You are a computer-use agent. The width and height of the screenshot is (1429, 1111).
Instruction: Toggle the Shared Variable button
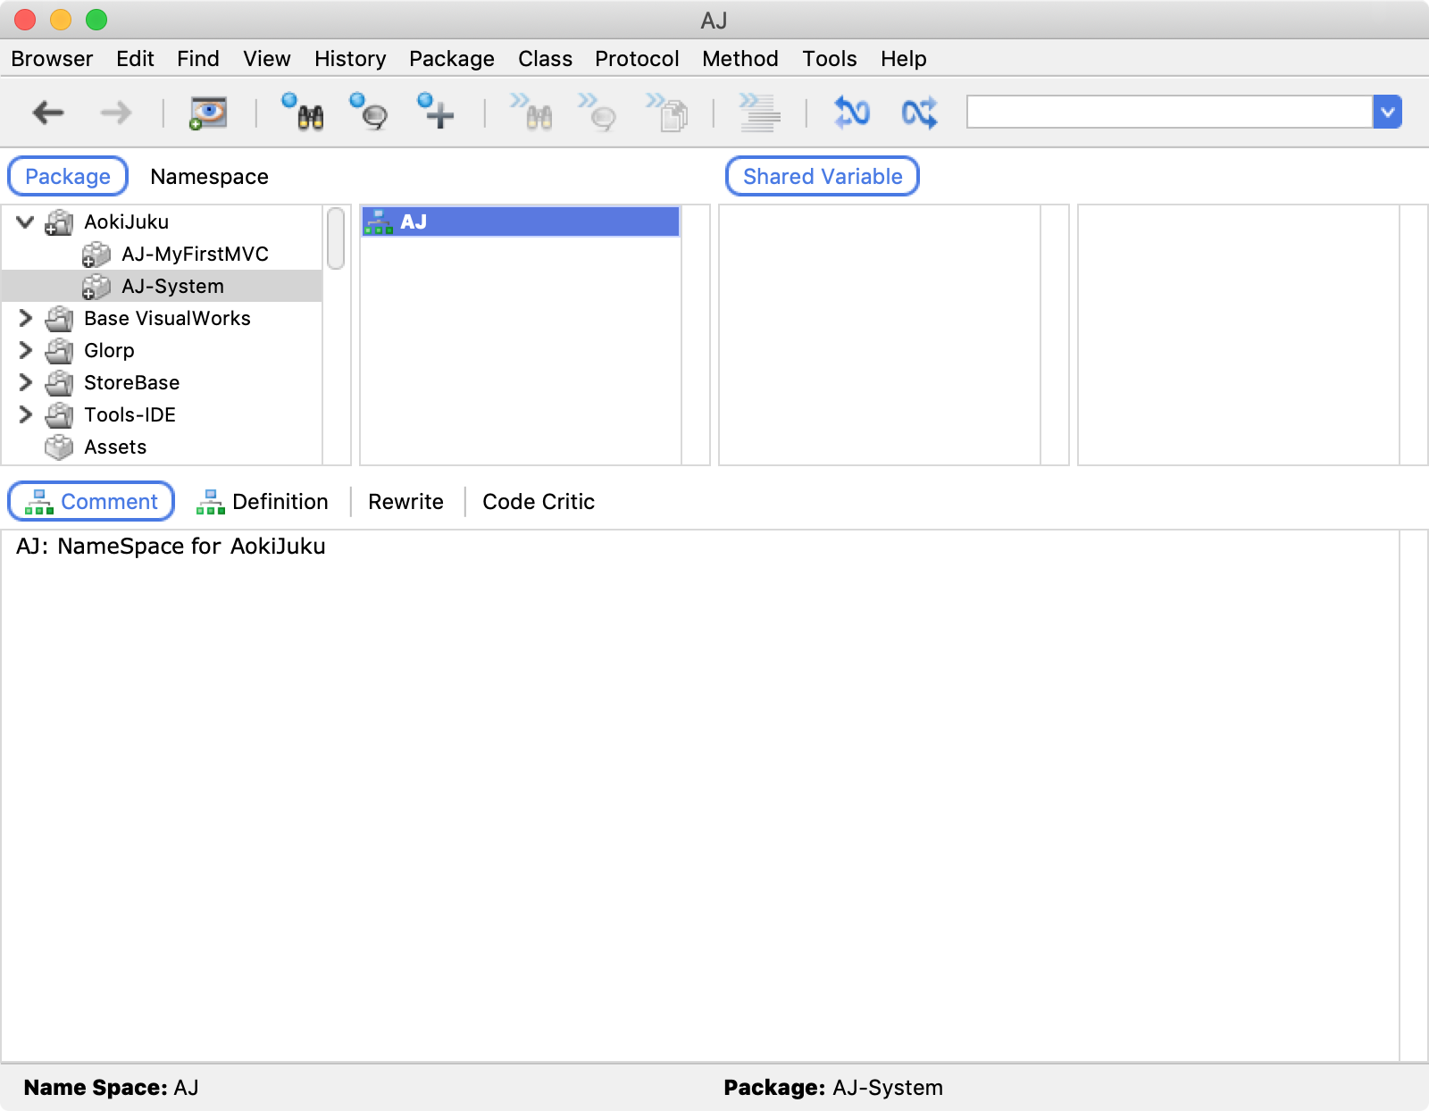[x=822, y=177]
